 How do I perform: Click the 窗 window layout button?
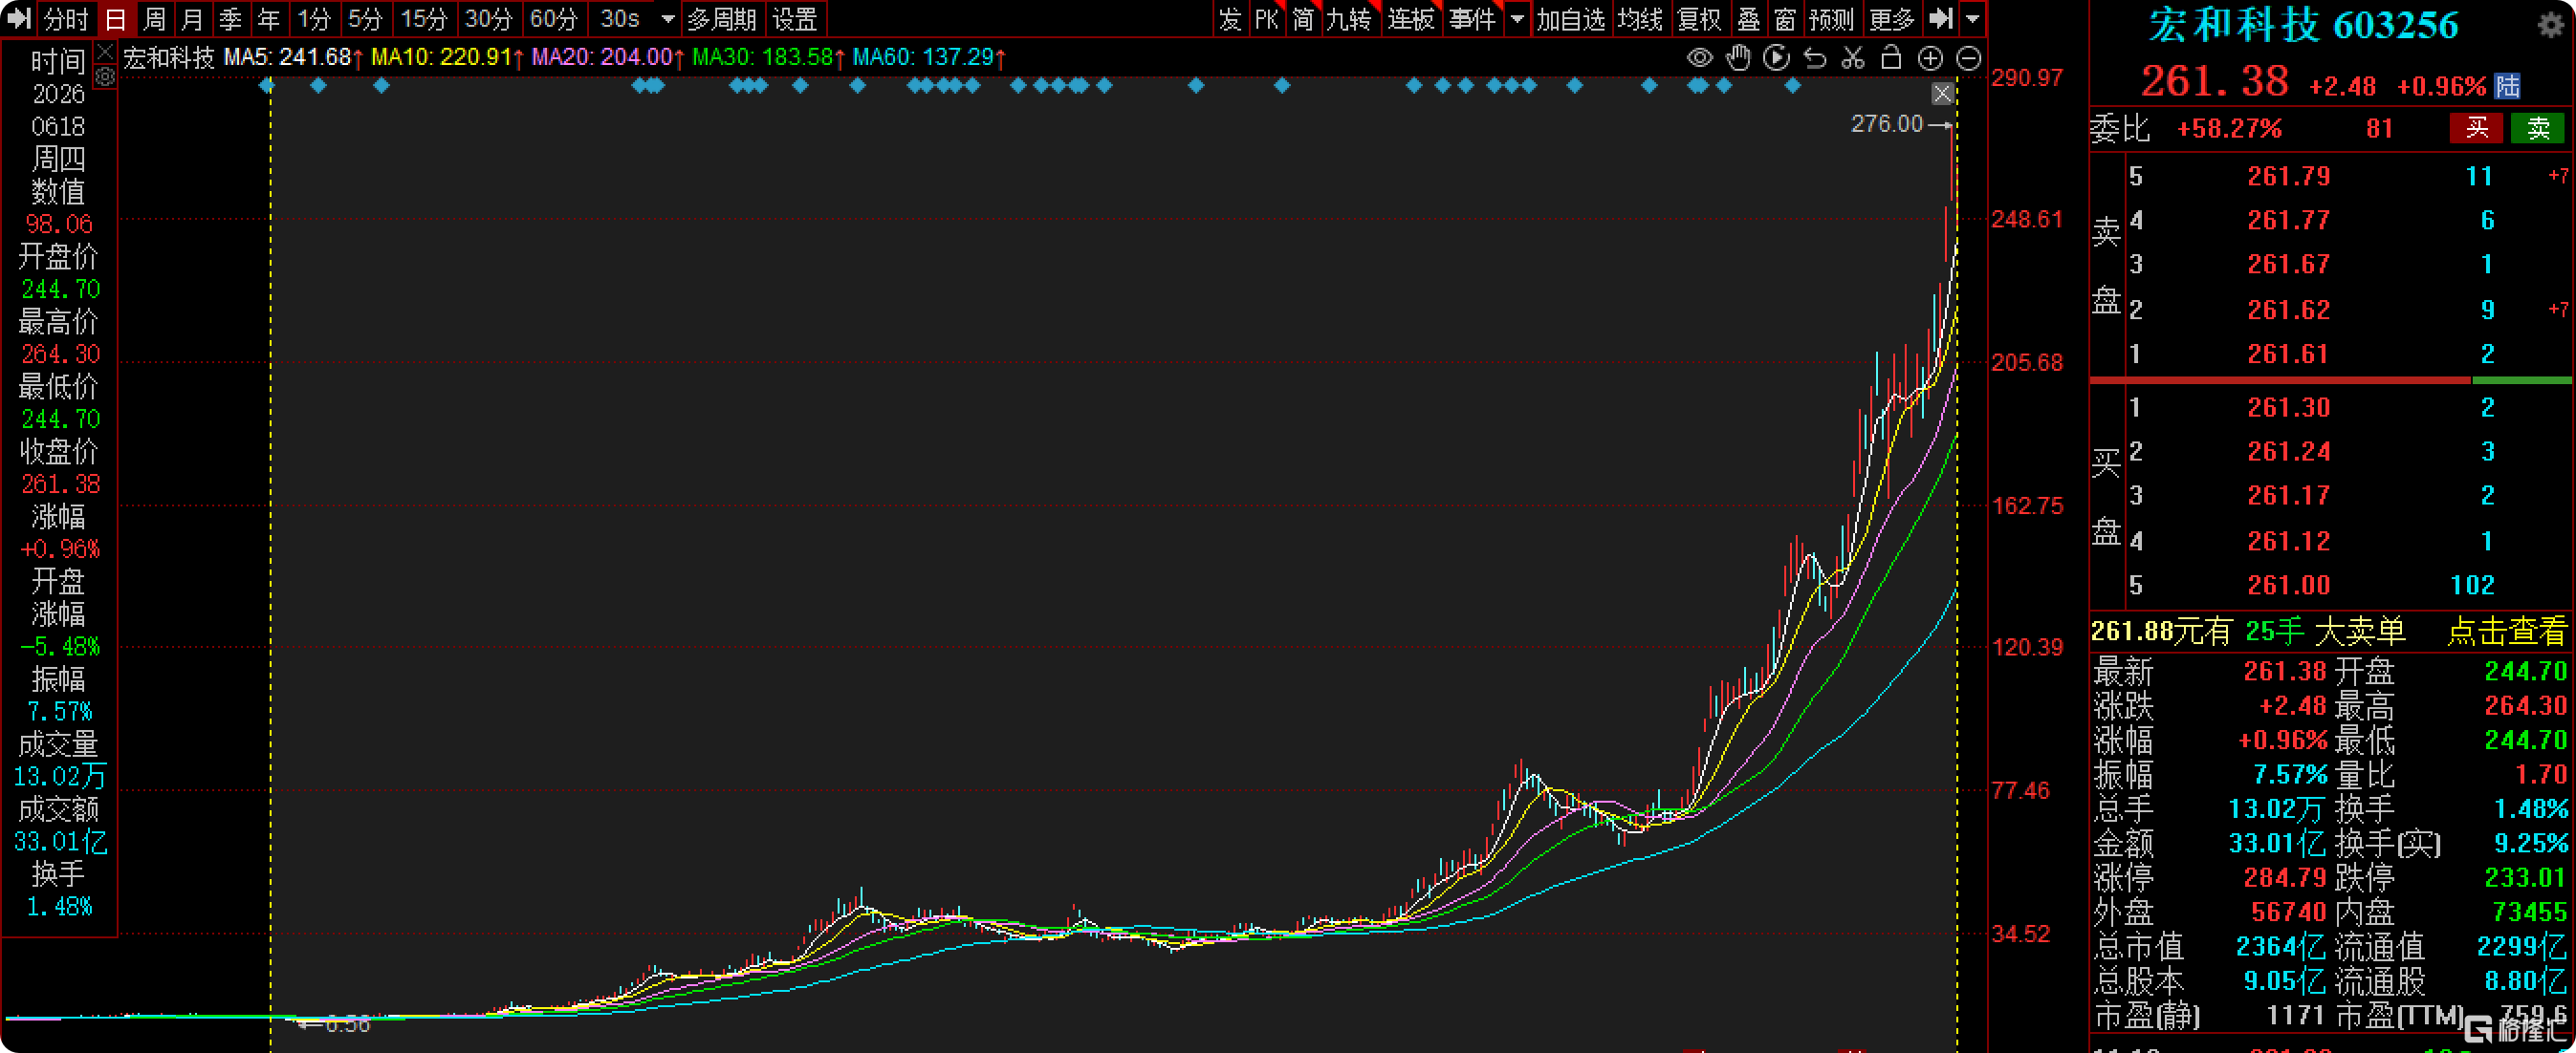1785,18
